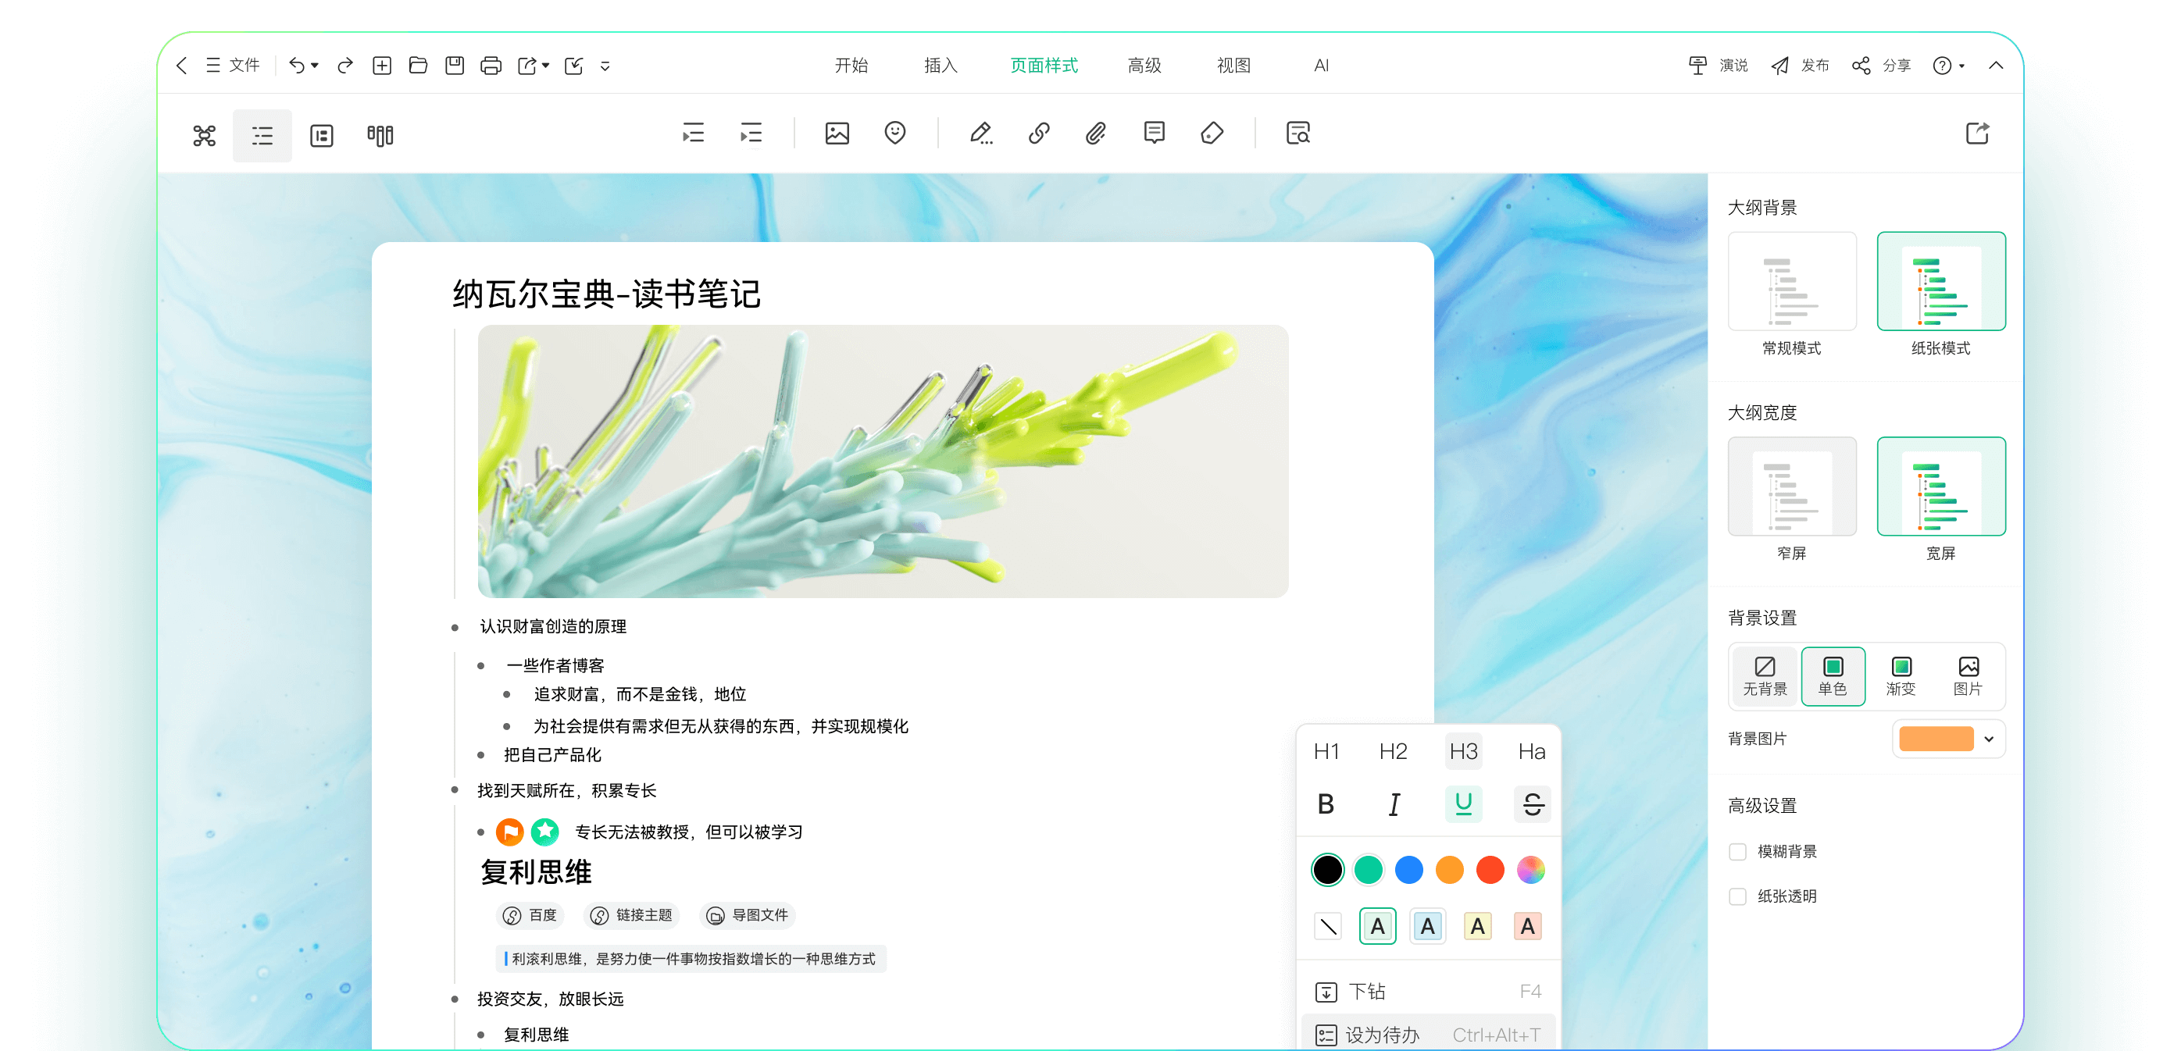Click the save disk icon
Viewport: 2181px width, 1051px height.
455,65
